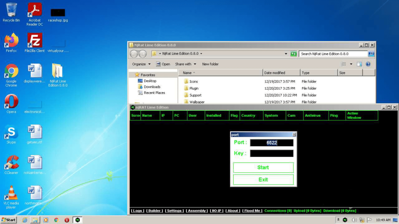Sort by Date modified column header
399x224 pixels.
click(x=281, y=73)
